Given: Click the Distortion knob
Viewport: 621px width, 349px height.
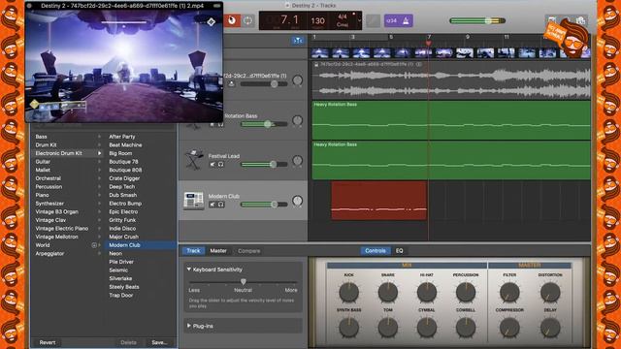Looking at the screenshot, I should [x=550, y=293].
